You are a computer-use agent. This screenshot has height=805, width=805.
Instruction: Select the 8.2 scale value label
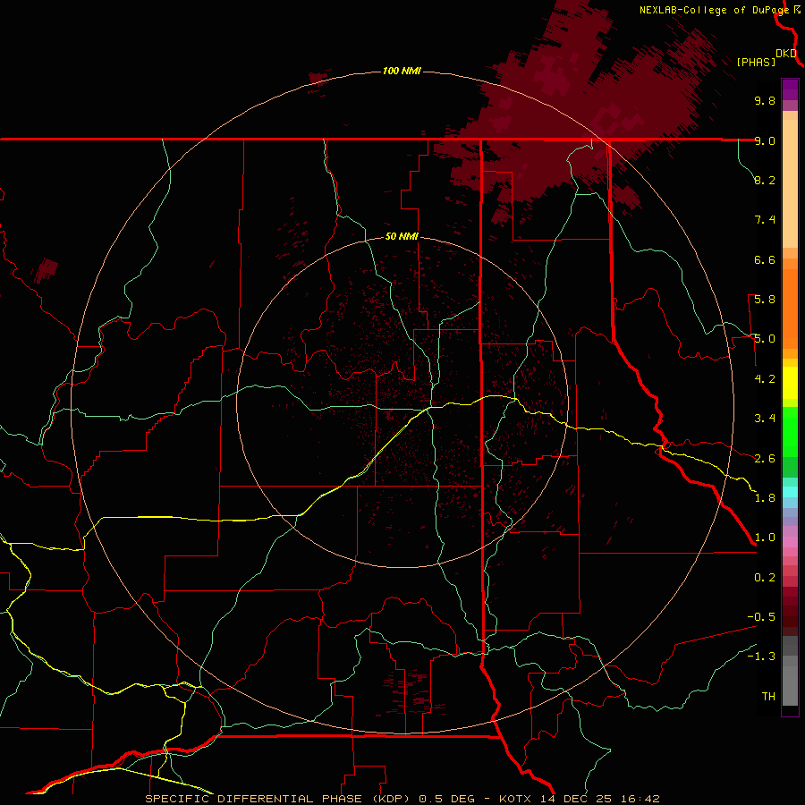(765, 180)
